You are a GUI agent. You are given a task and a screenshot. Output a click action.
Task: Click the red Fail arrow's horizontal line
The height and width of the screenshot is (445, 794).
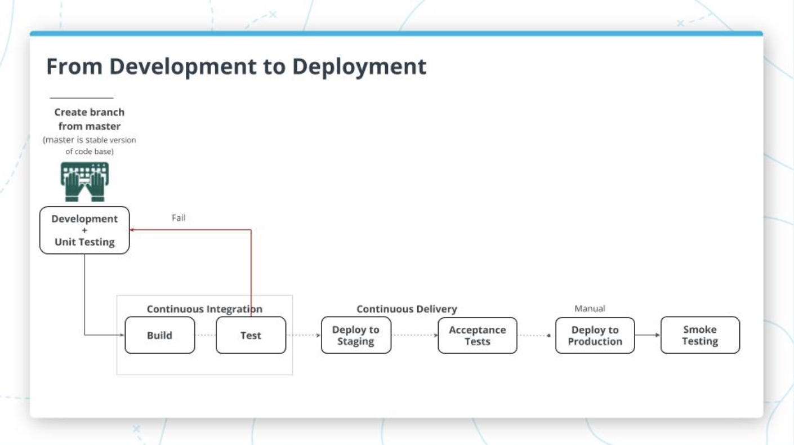(x=191, y=230)
